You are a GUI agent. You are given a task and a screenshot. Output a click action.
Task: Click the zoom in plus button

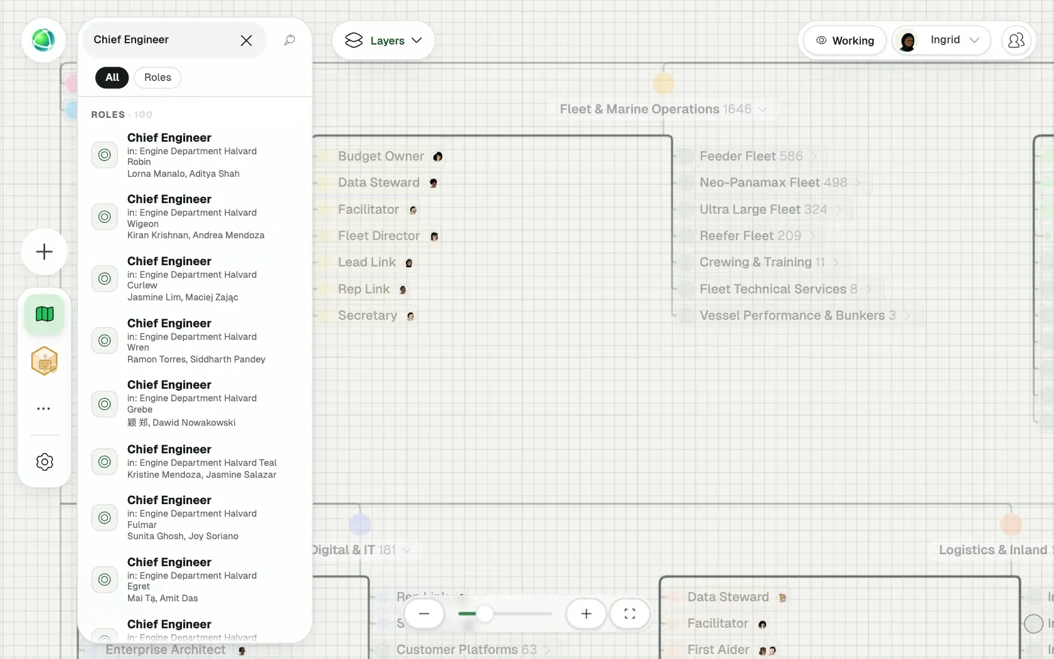[586, 614]
